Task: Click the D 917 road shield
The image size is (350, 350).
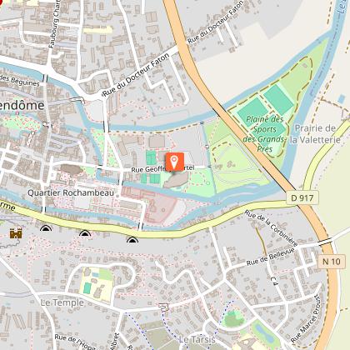Action: (x=302, y=197)
